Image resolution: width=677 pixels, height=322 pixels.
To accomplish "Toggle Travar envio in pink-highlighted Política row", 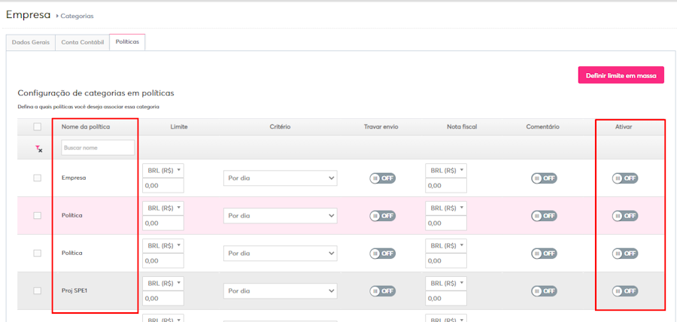I will [x=383, y=216].
